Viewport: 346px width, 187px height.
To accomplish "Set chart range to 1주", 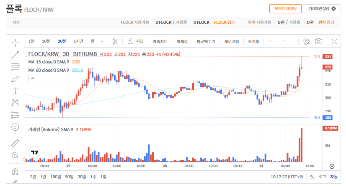I will (x=93, y=177).
